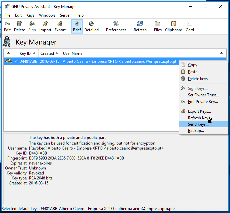The height and width of the screenshot is (213, 230).
Task: Select Export Keys... in context menu
Action: [203, 111]
